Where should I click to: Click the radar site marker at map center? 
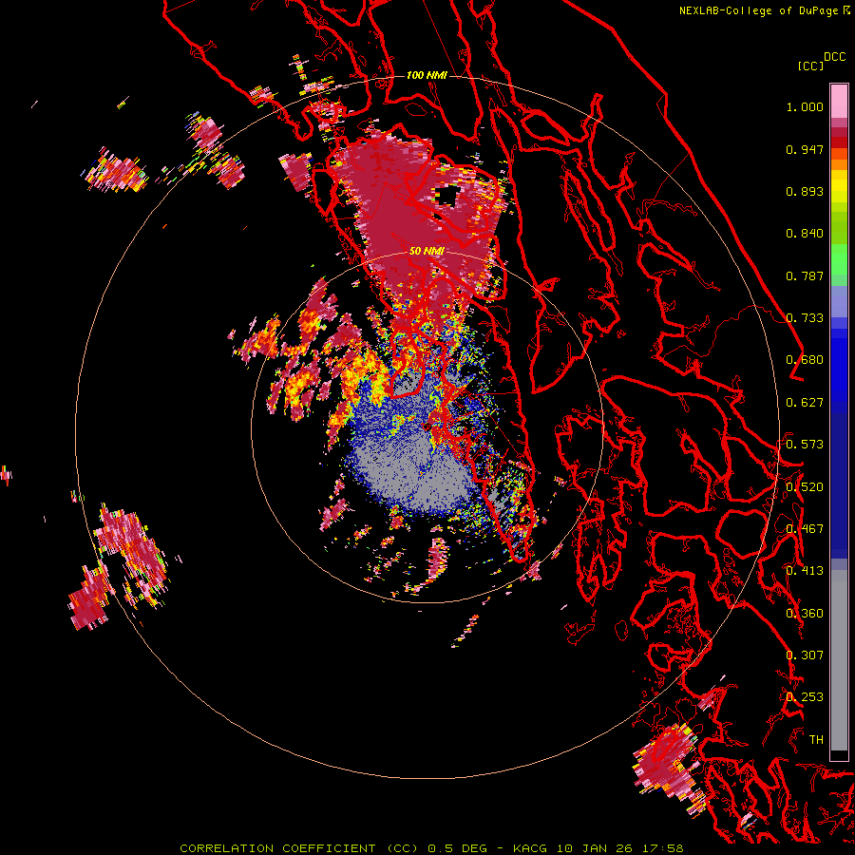coord(427,427)
